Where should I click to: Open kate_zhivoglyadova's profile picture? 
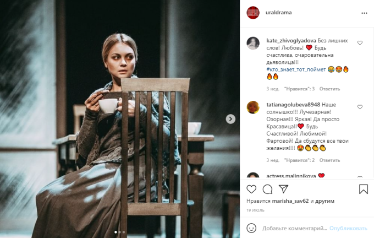point(253,44)
